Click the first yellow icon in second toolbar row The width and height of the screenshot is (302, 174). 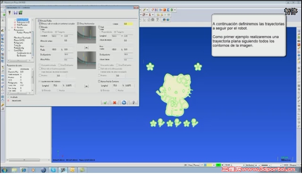(x=158, y=15)
